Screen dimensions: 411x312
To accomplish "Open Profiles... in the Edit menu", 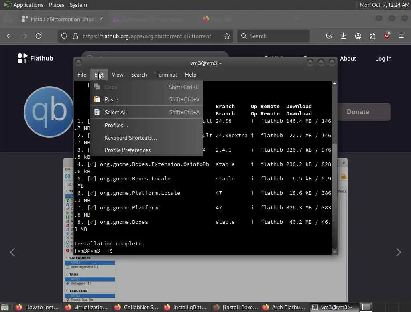I will 147,125.
